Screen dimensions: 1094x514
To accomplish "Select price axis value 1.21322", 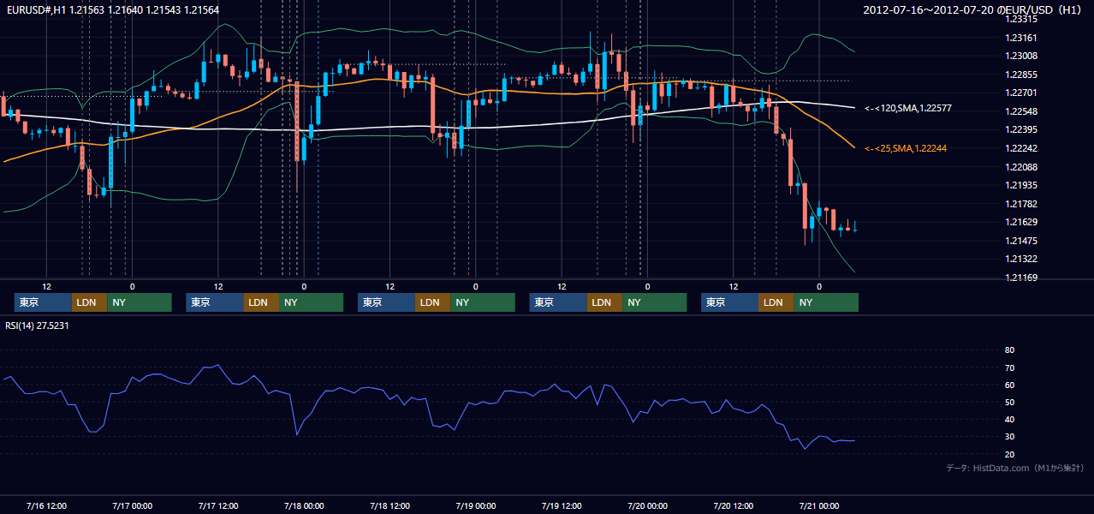I will click(x=1021, y=259).
